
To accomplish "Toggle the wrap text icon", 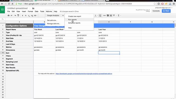I will [x=100, y=15].
